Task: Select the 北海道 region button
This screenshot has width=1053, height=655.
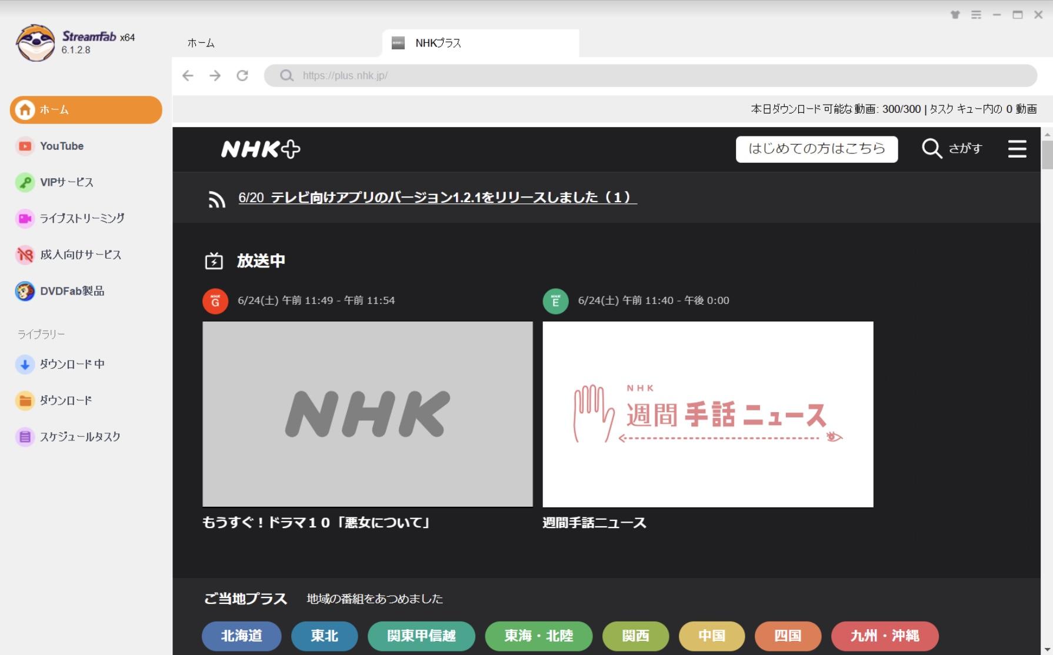Action: [241, 636]
